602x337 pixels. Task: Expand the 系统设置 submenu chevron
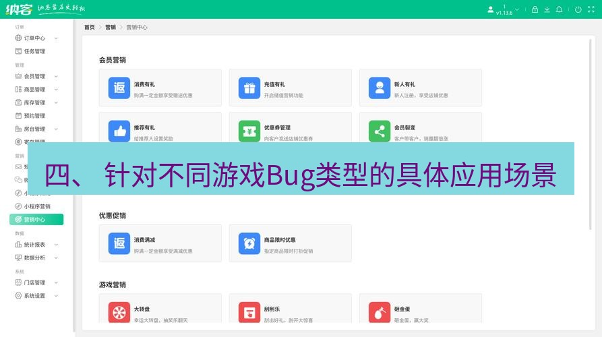[56, 295]
